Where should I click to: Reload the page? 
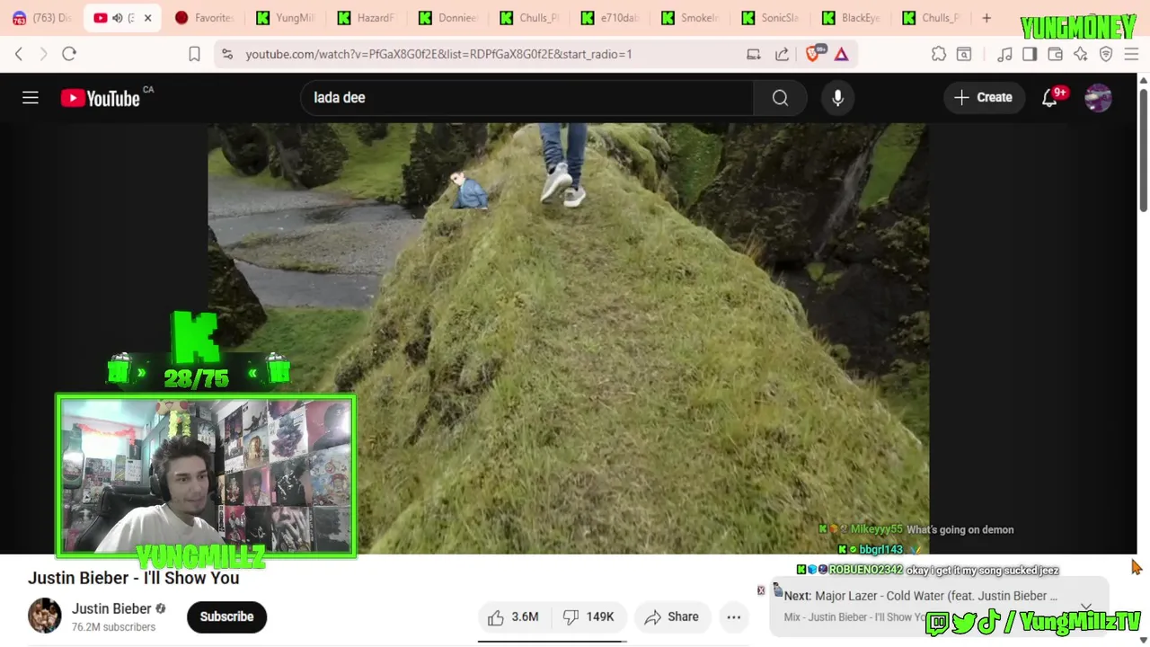[69, 54]
